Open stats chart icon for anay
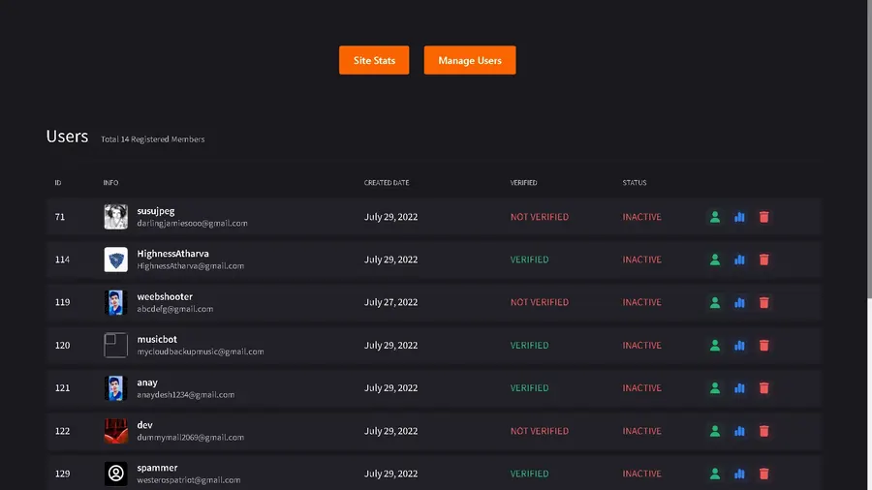The image size is (872, 490). pos(739,387)
